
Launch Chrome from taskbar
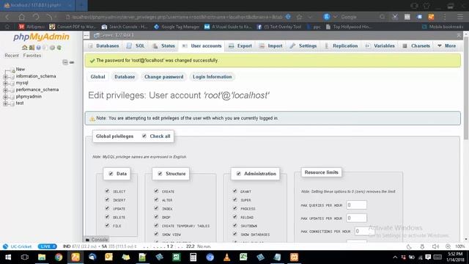point(59,257)
